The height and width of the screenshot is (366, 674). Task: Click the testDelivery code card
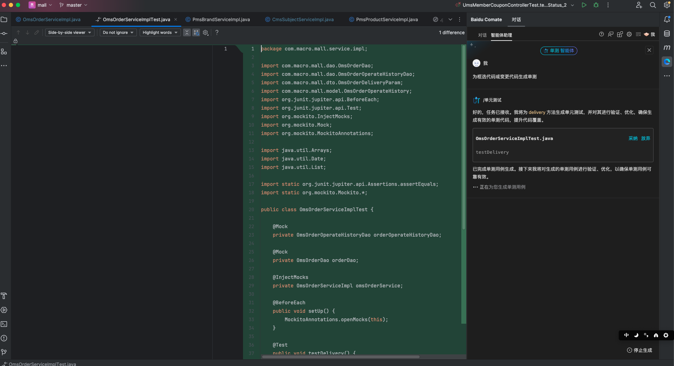(563, 145)
